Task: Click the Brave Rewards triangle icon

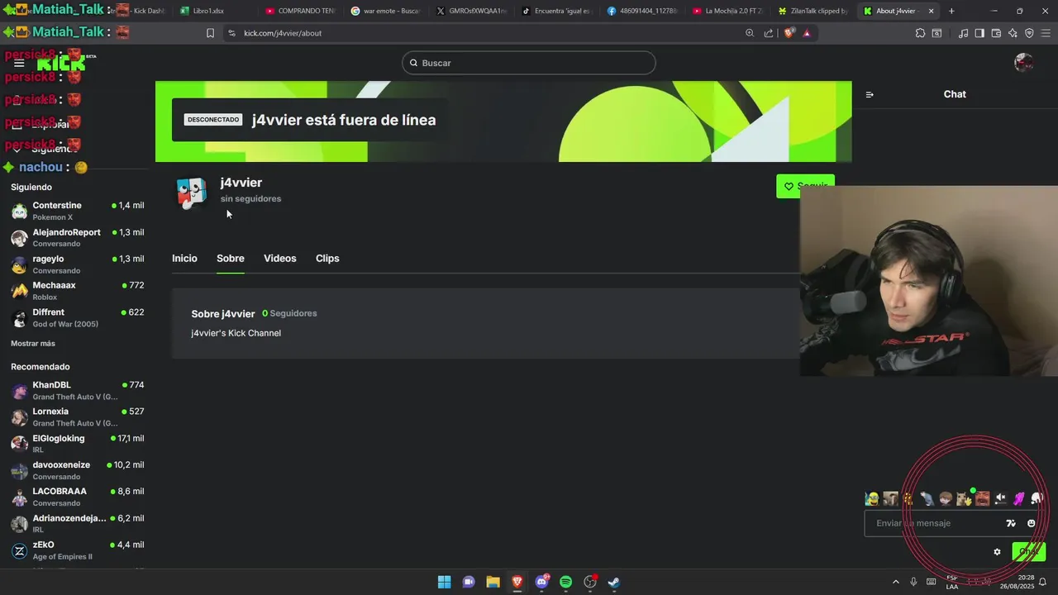Action: click(x=807, y=33)
